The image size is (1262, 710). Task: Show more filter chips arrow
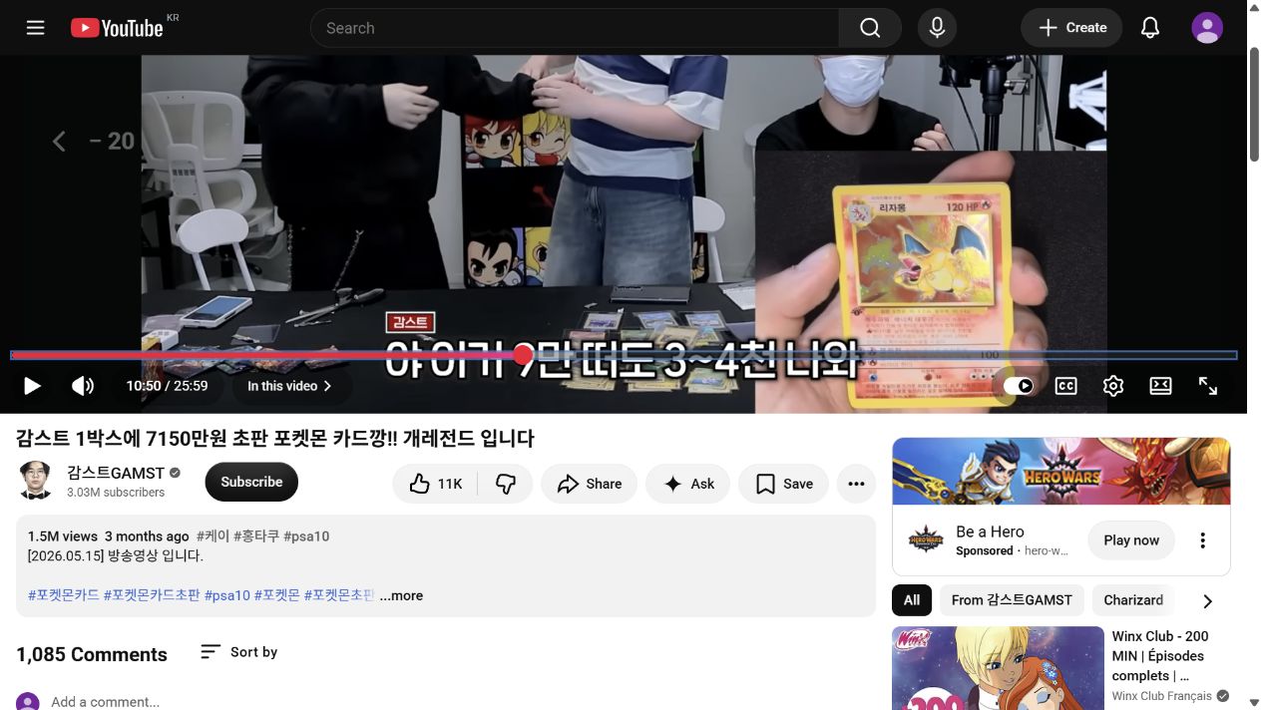[x=1207, y=600]
